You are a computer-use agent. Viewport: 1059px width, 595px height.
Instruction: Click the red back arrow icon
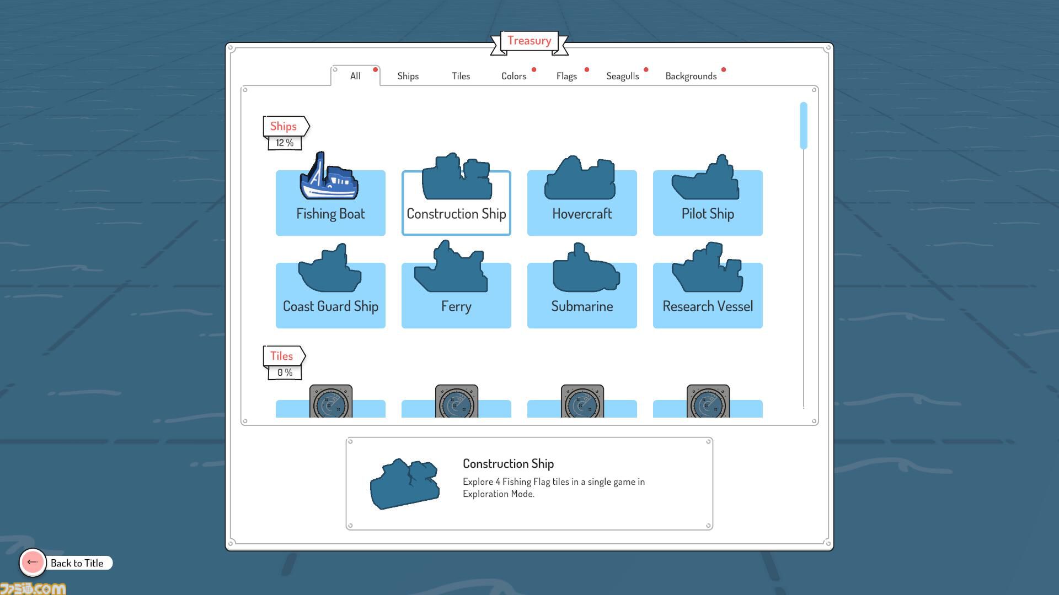pyautogui.click(x=33, y=562)
